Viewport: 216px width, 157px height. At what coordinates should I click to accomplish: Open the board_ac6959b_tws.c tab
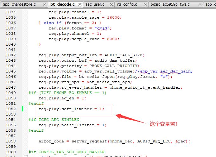point(170,4)
